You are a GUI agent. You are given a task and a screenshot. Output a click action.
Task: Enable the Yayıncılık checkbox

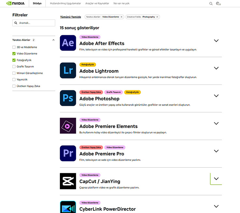14,79
